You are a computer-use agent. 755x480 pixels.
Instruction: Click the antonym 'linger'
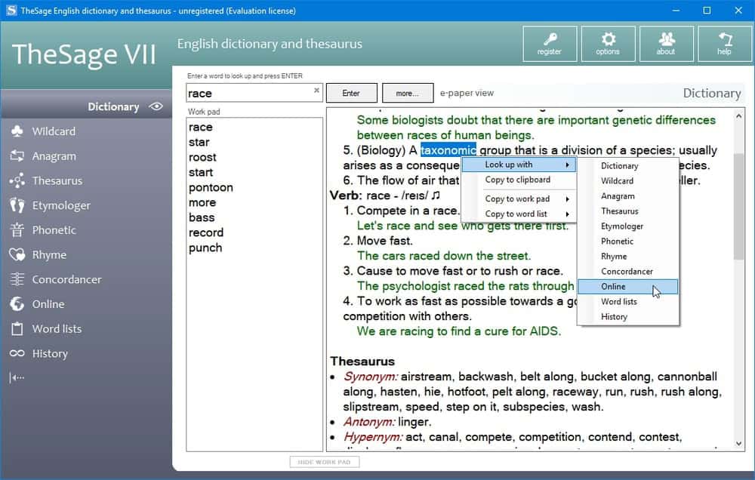pos(413,422)
